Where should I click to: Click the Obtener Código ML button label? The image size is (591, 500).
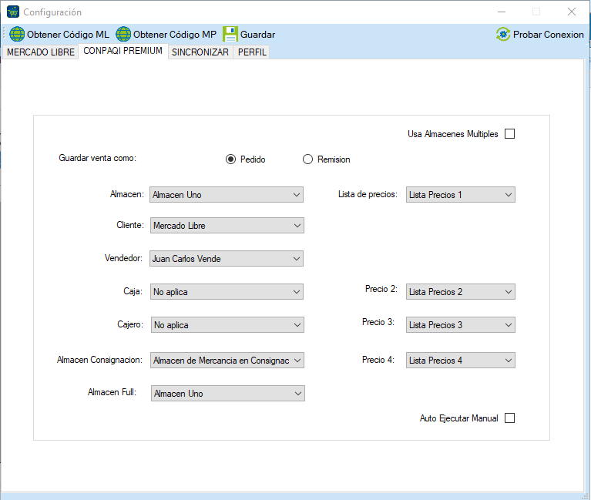(x=68, y=35)
